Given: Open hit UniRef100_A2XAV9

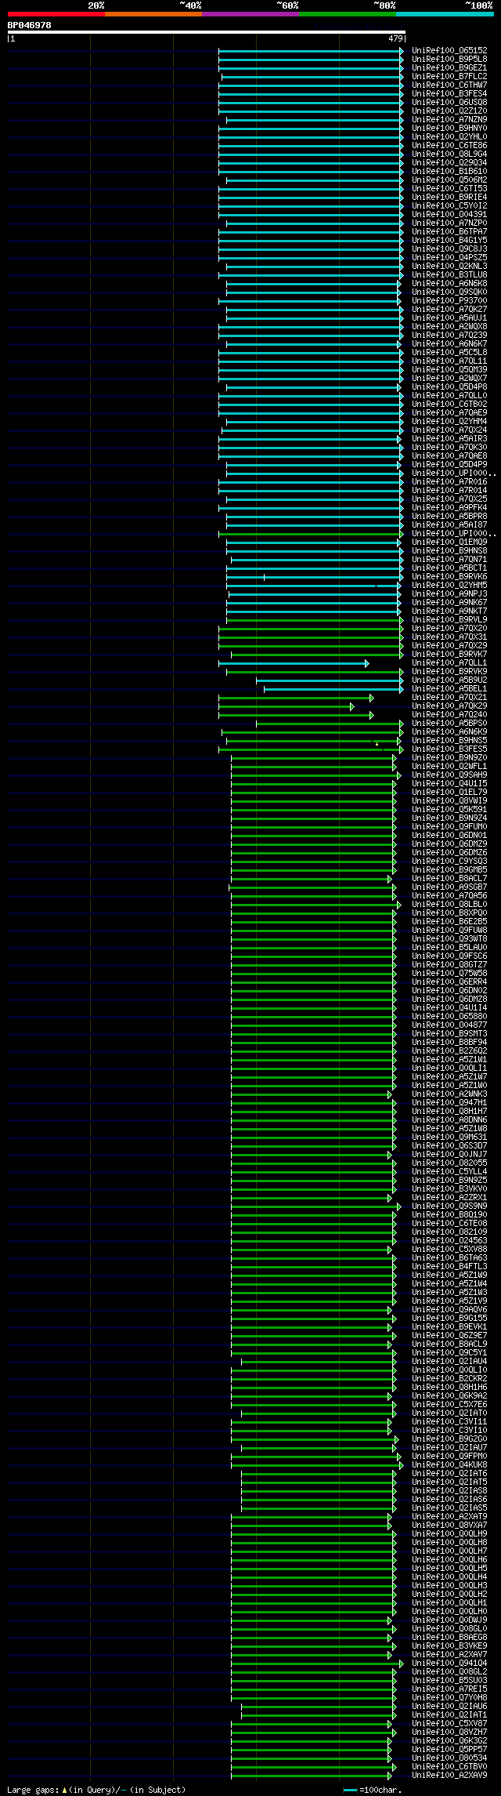Looking at the screenshot, I should 449,1776.
